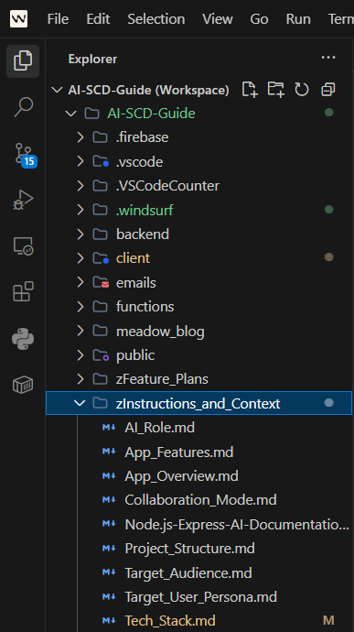Open Explorer more actions ellipsis
The image size is (354, 632).
[328, 58]
